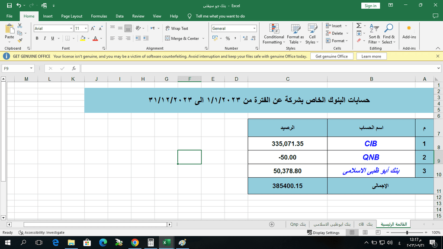Open Accessibility: Investigate in status bar
This screenshot has height=249, width=443.
coord(42,233)
